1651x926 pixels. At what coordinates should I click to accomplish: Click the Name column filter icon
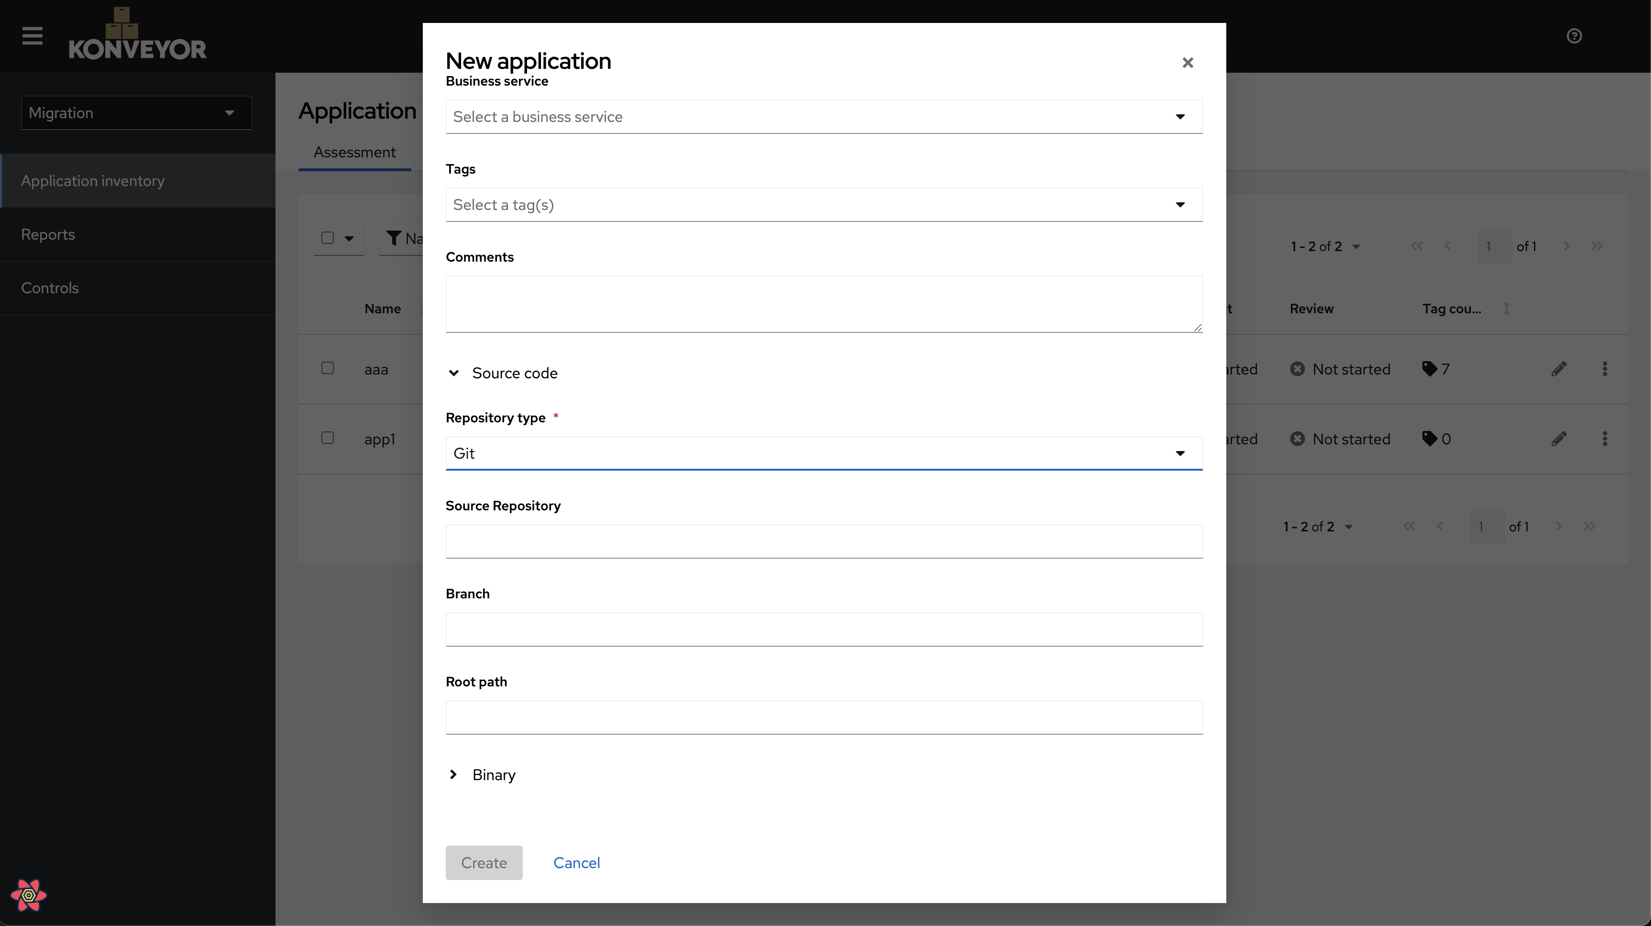pyautogui.click(x=394, y=238)
